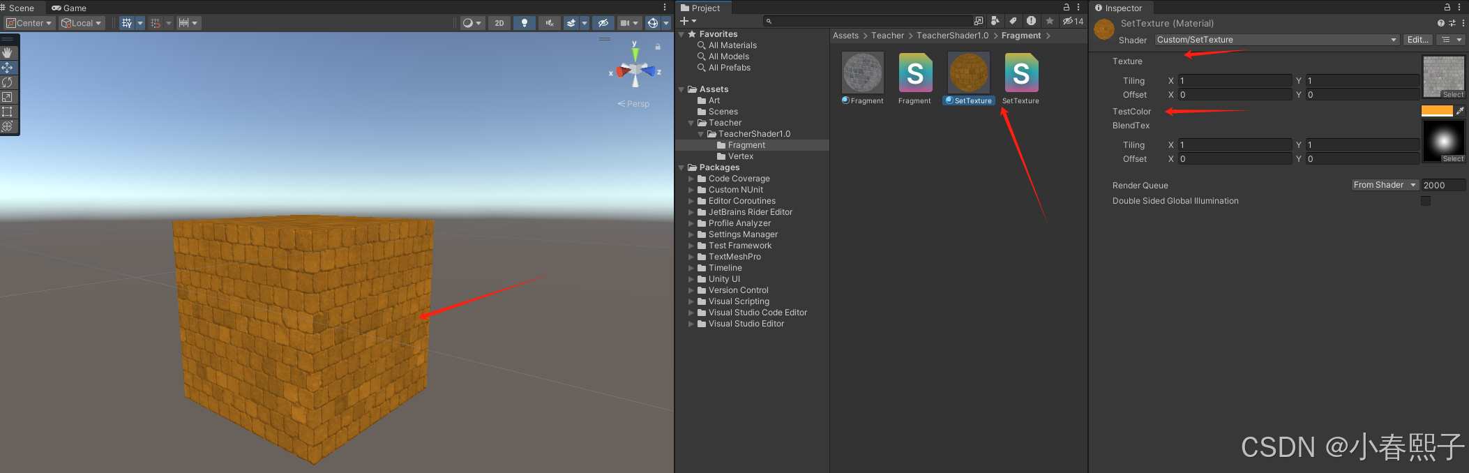
Task: Click Teacher in the breadcrumb path
Action: tap(887, 36)
